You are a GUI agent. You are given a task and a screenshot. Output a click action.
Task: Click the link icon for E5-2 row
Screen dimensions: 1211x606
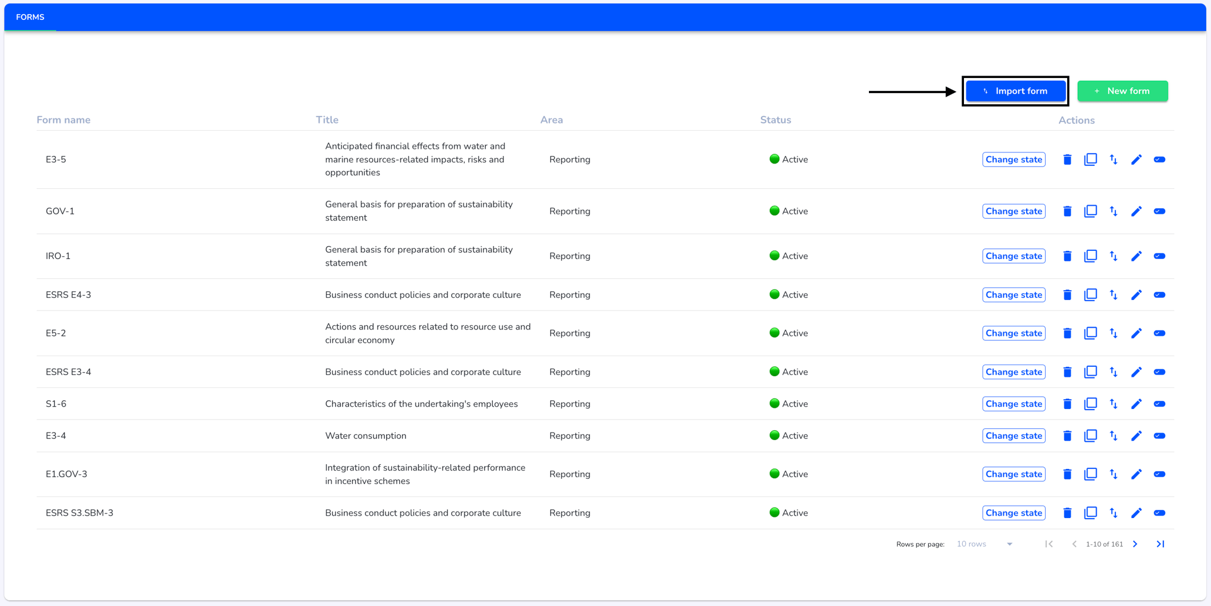tap(1159, 333)
